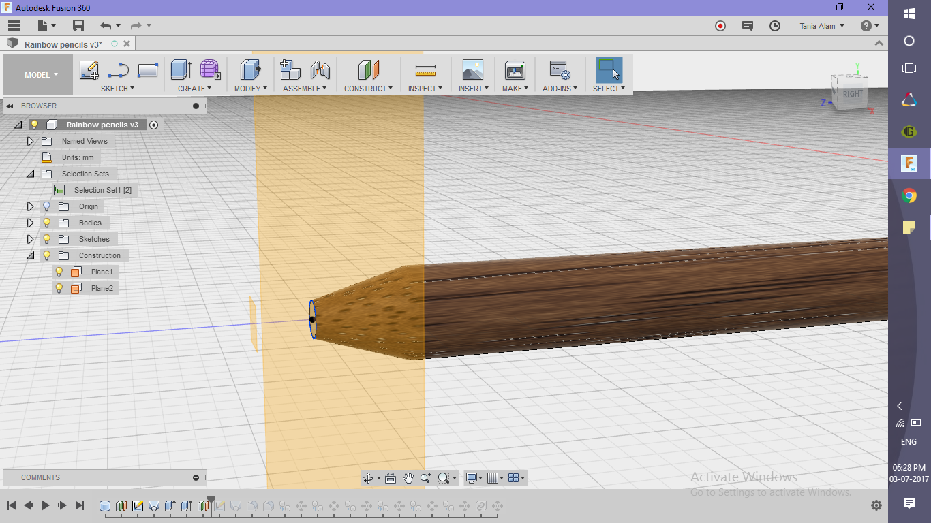Open the SKETCH menu
Viewport: 931px width, 523px height.
click(117, 89)
